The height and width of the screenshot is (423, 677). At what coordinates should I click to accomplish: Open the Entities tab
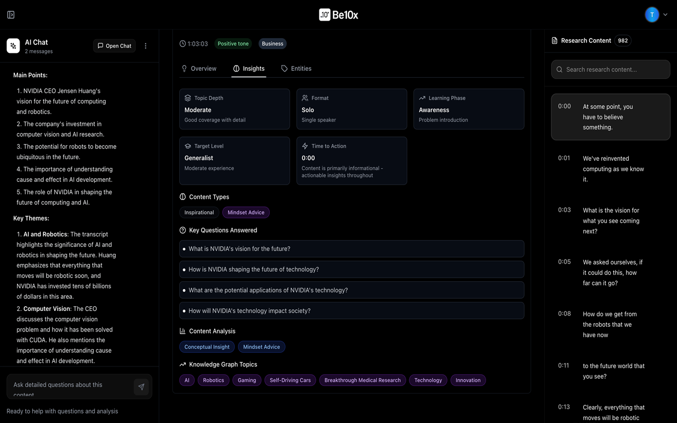pos(296,69)
